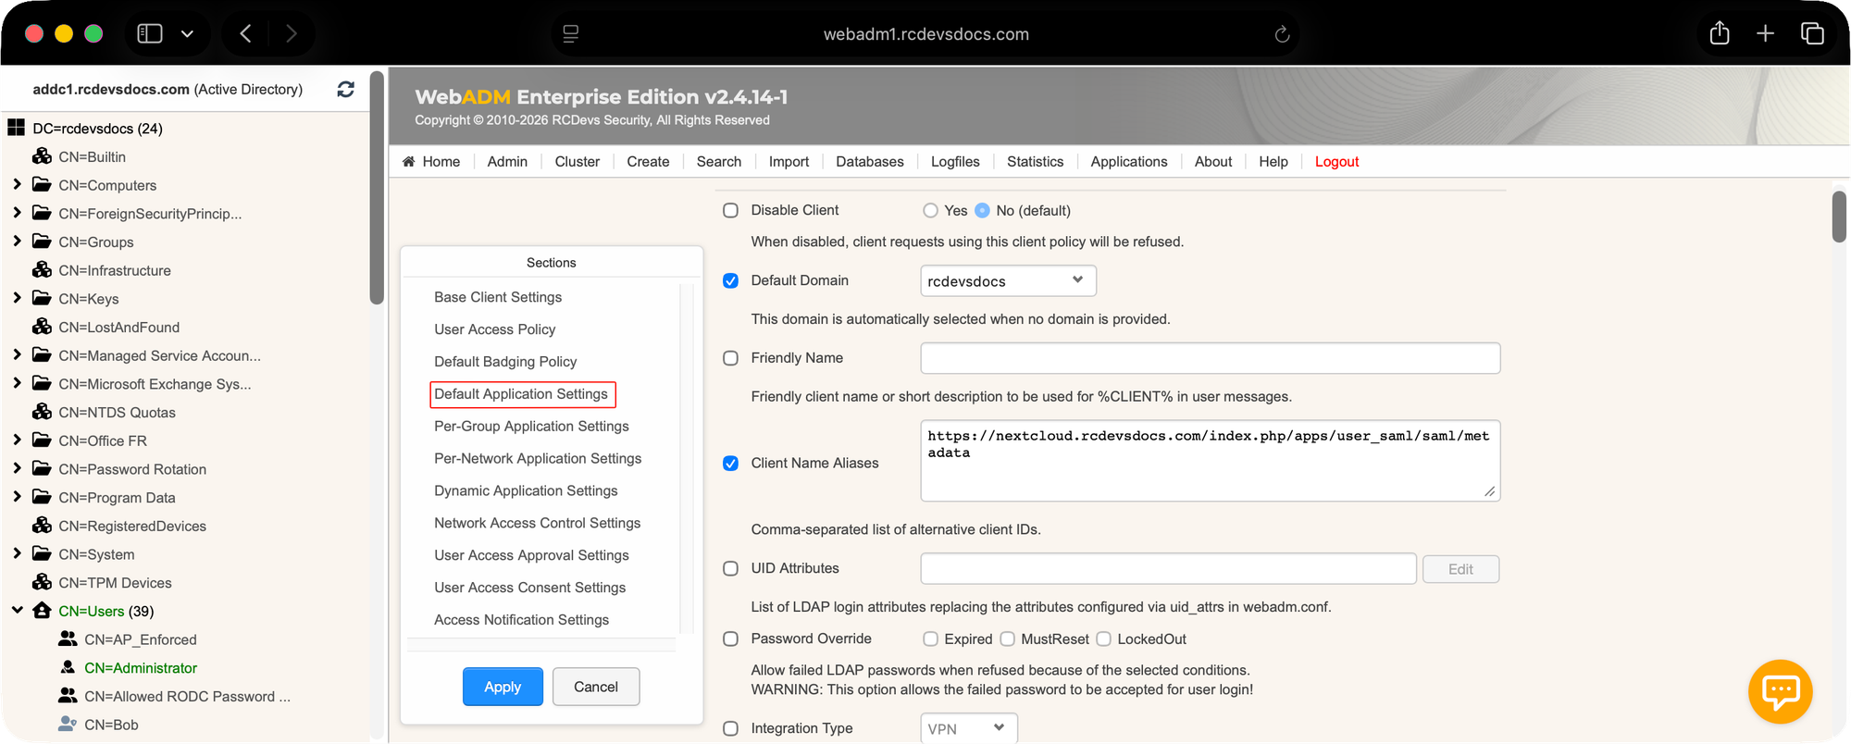Open a new tab with plus icon
Image resolution: width=1851 pixels, height=744 pixels.
(1765, 34)
